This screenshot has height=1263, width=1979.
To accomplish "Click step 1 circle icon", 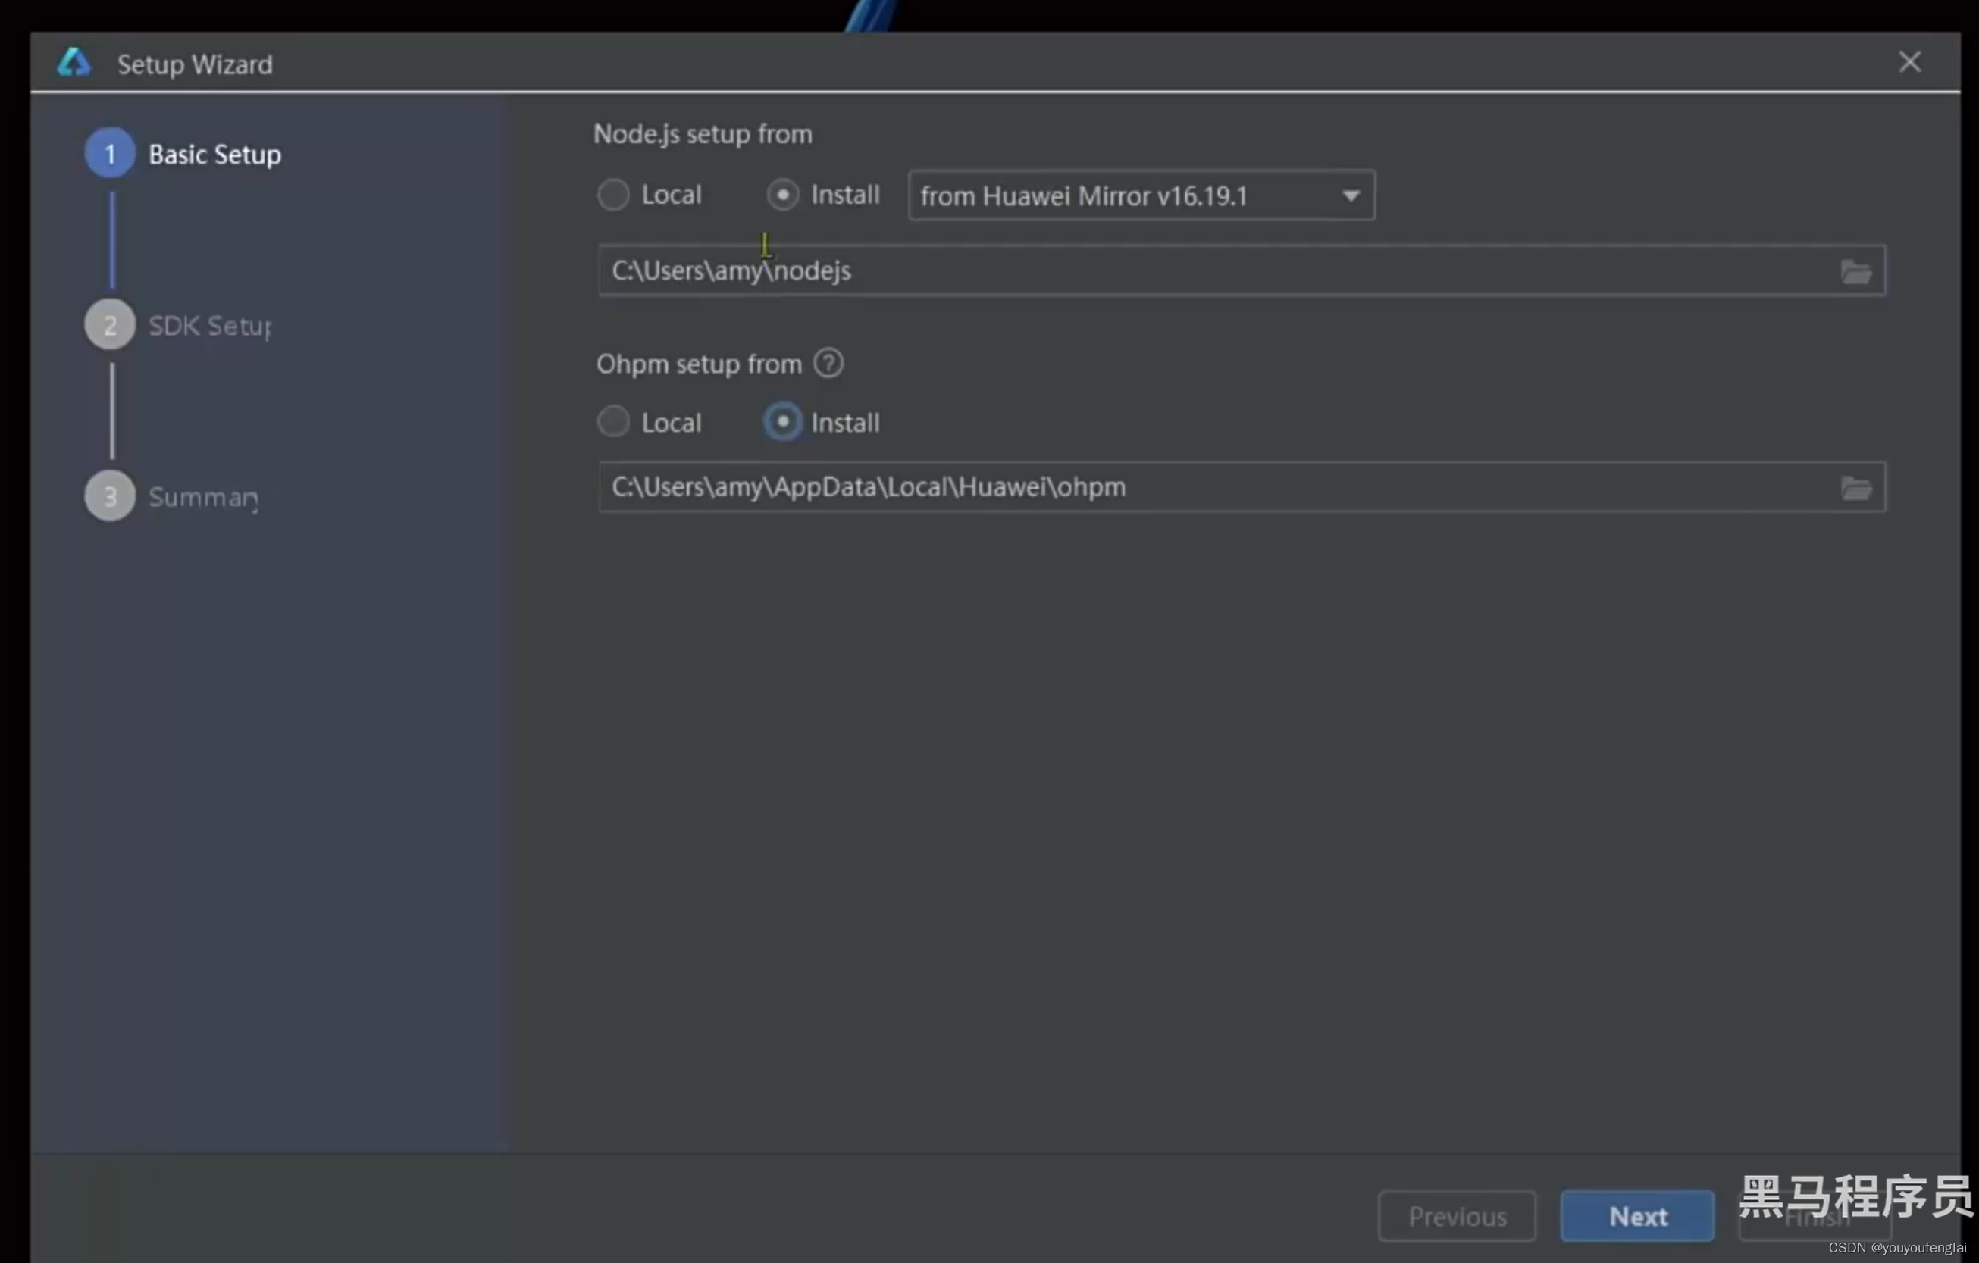I will (110, 154).
